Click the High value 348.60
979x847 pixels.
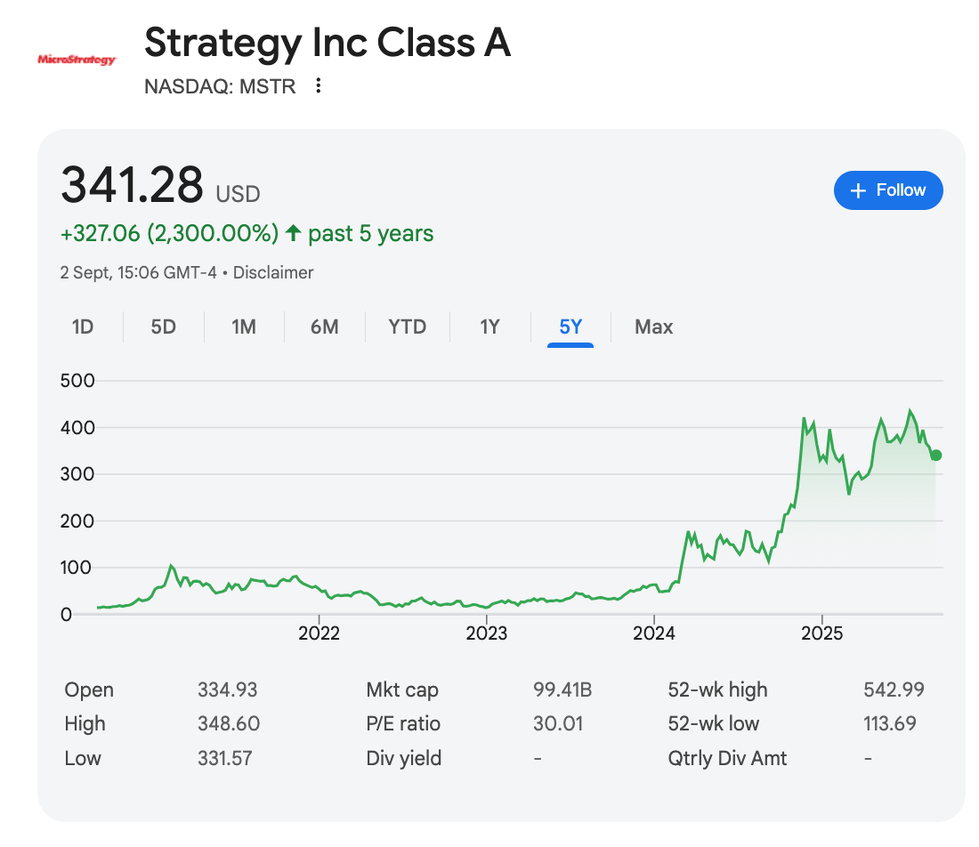tap(229, 723)
